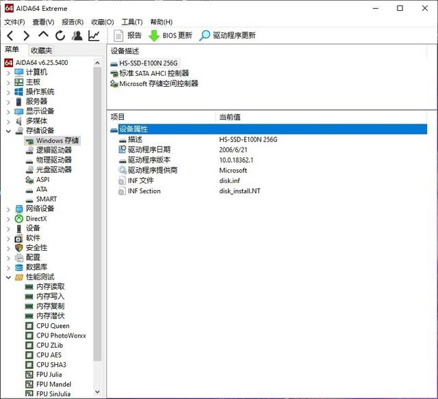The image size is (438, 399).
Task: Select 标准 SATA AHCI 控制器 entry
Action: coord(150,74)
